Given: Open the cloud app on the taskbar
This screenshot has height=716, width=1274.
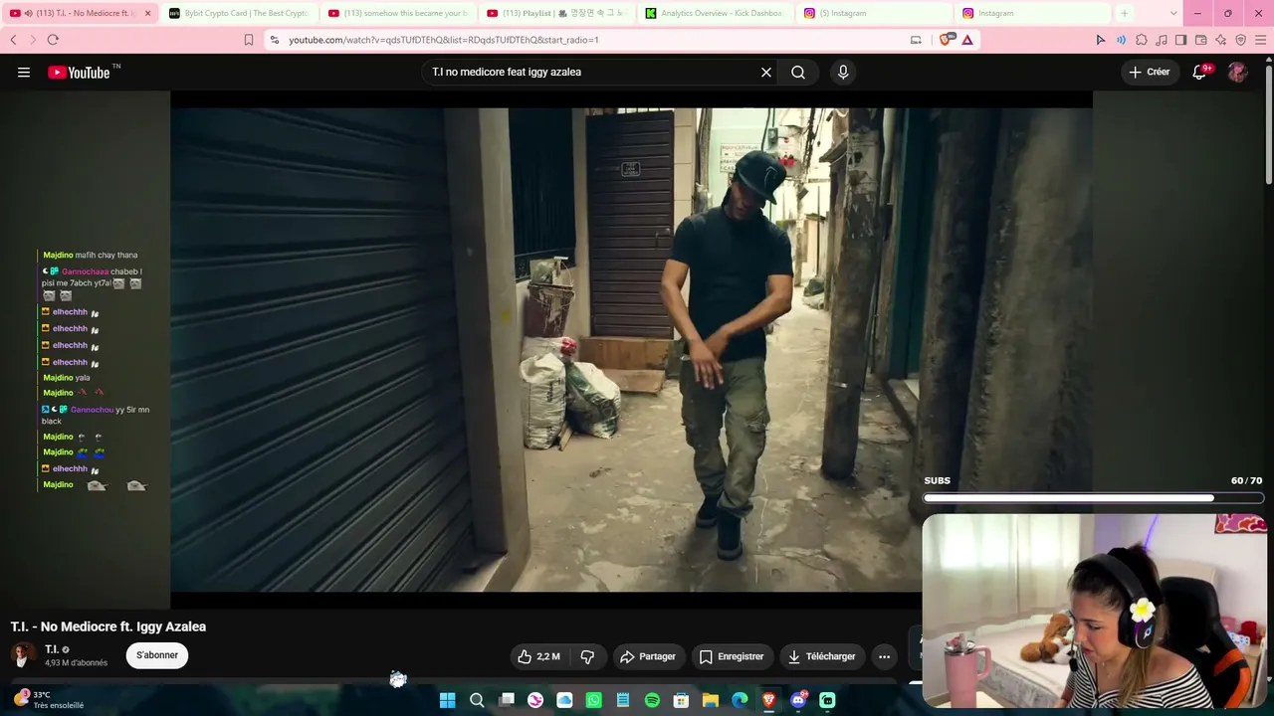Looking at the screenshot, I should [x=564, y=700].
